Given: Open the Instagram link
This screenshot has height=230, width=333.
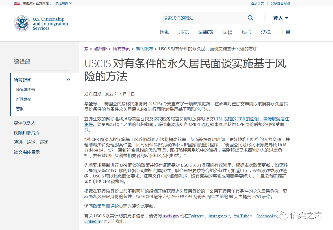Looking at the screenshot, I should [x=218, y=216].
